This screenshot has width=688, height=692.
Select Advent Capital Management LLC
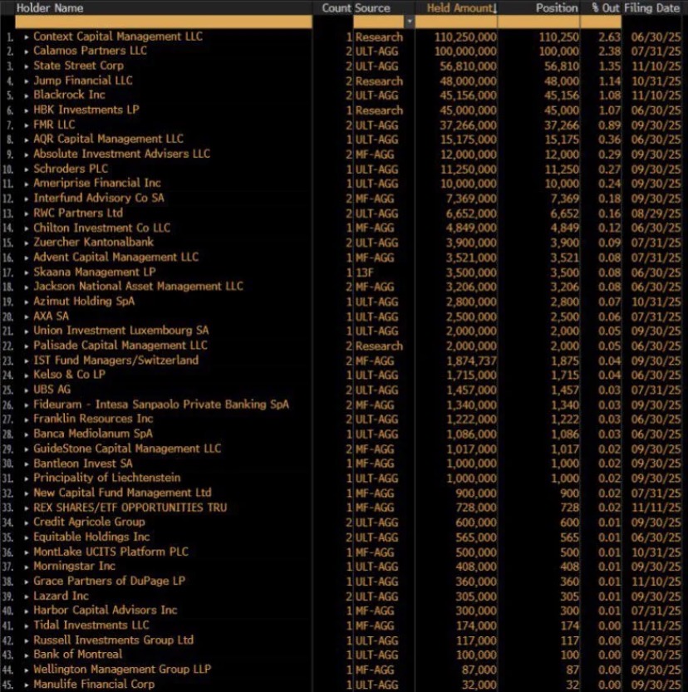pos(116,257)
